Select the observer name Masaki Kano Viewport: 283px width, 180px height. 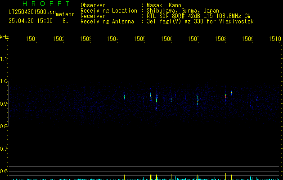(164, 5)
